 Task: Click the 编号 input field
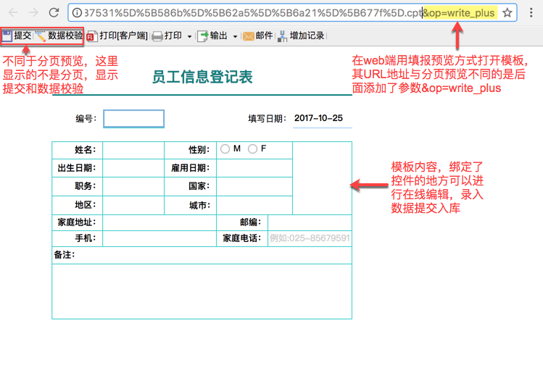(x=133, y=119)
